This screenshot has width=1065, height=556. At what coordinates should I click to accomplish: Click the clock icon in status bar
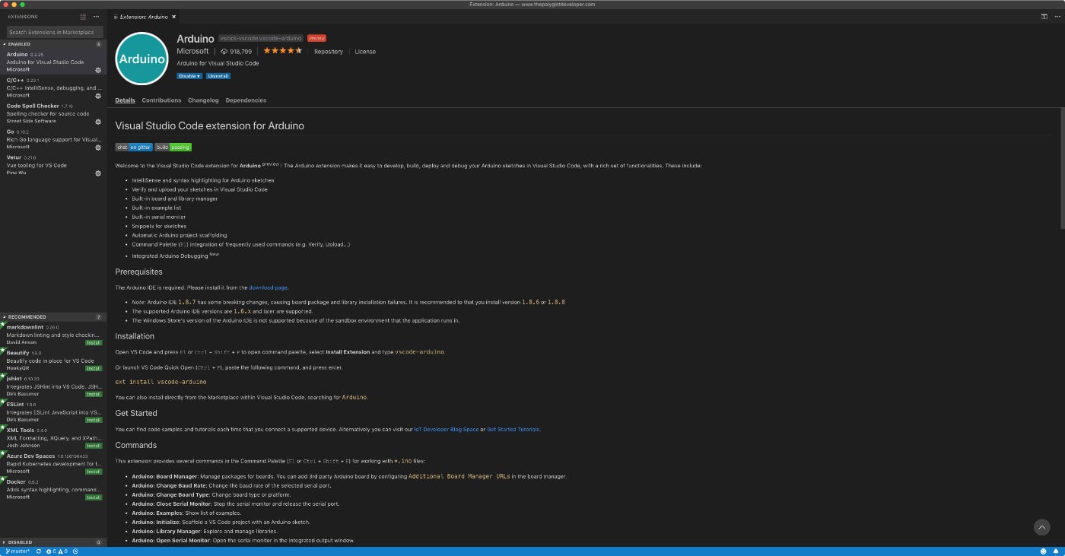pyautogui.click(x=75, y=551)
